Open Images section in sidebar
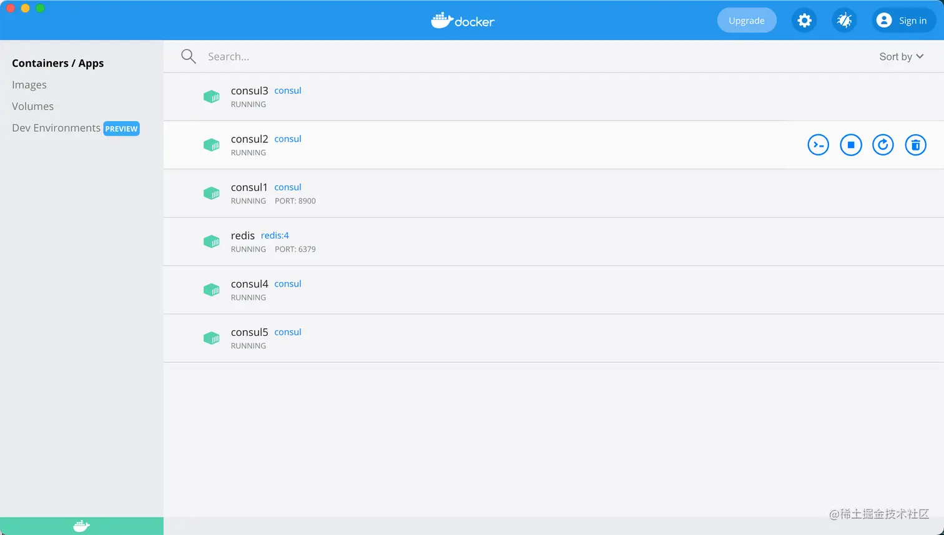This screenshot has width=944, height=535. tap(29, 85)
